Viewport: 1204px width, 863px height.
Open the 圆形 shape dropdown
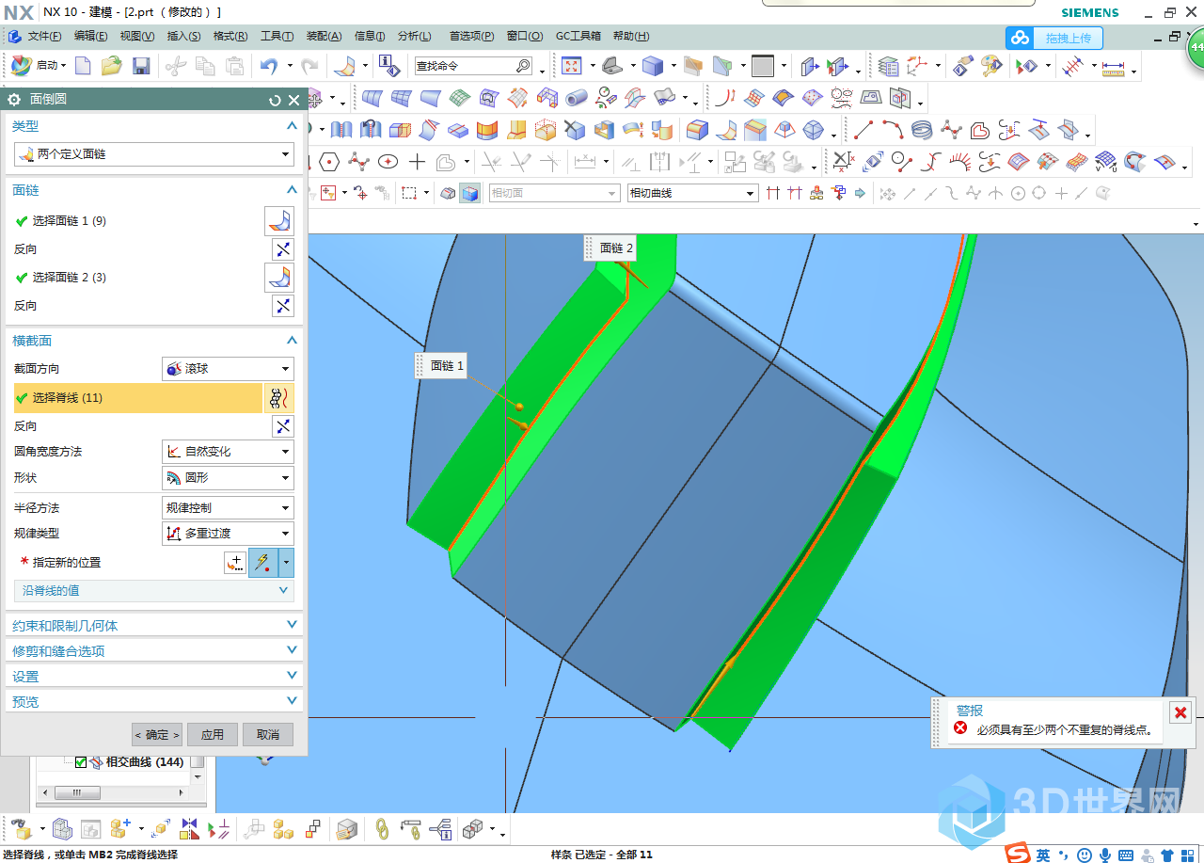click(x=228, y=478)
